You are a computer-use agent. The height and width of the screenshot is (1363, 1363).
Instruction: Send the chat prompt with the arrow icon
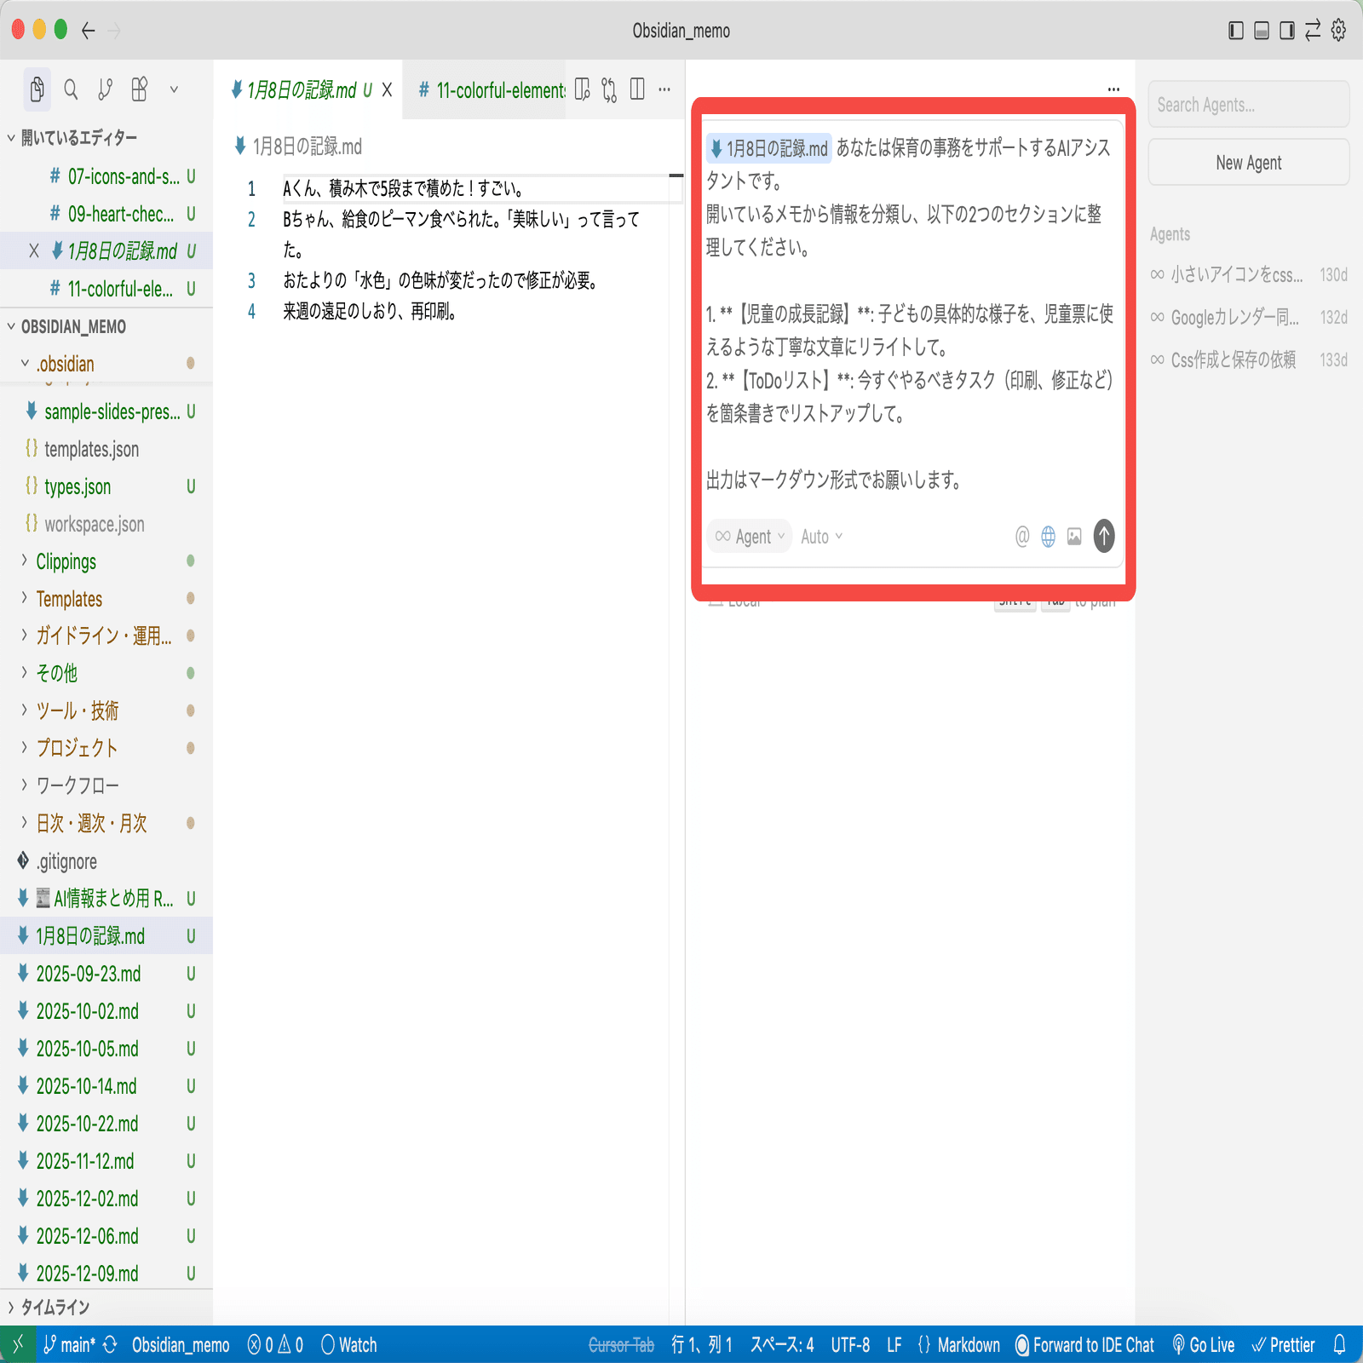pos(1103,537)
